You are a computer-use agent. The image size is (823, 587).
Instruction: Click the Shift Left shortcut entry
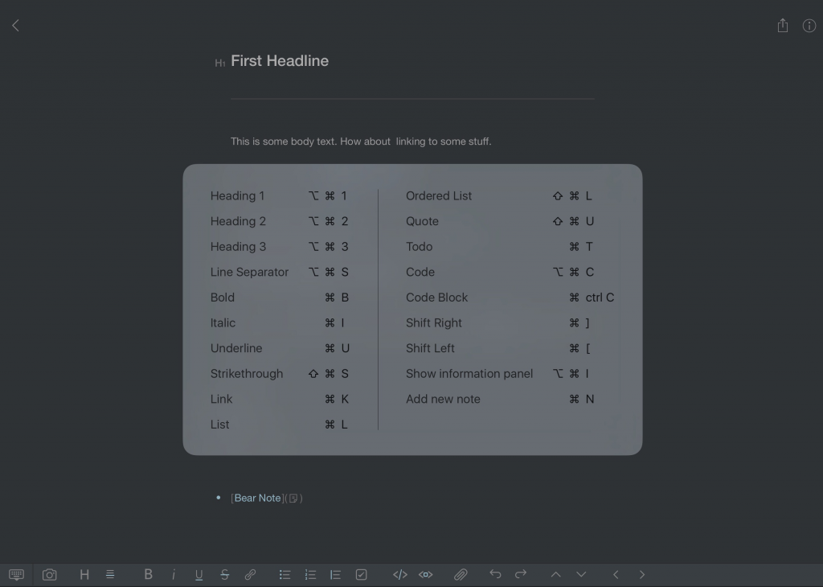[x=498, y=348]
